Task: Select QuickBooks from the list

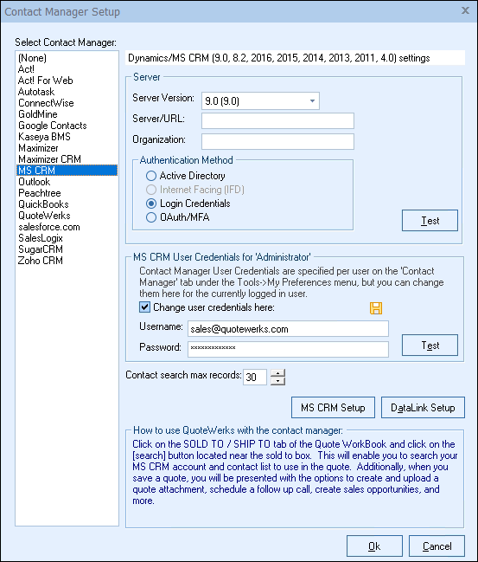Action: [x=67, y=204]
